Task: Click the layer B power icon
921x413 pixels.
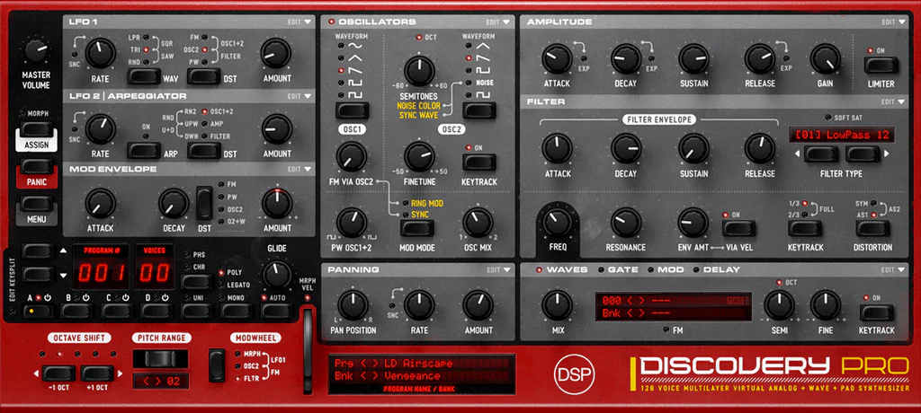Action: [x=85, y=297]
